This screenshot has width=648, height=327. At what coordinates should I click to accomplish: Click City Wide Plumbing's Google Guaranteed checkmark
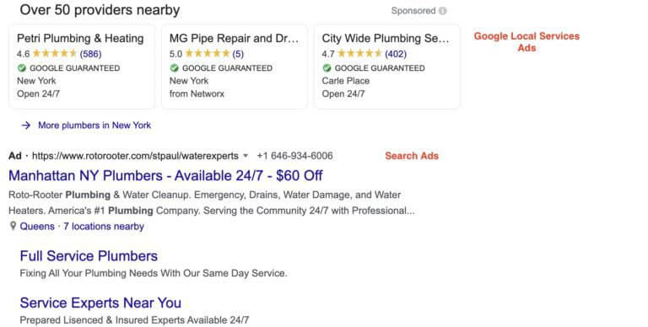coord(327,67)
